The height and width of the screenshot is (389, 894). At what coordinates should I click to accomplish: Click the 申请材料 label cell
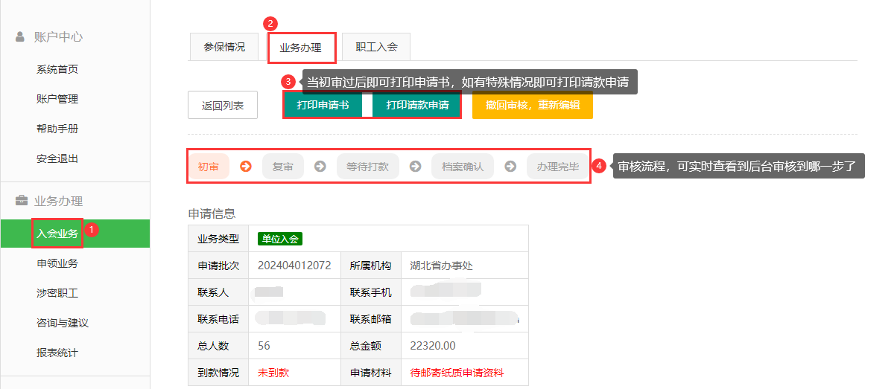coord(371,373)
